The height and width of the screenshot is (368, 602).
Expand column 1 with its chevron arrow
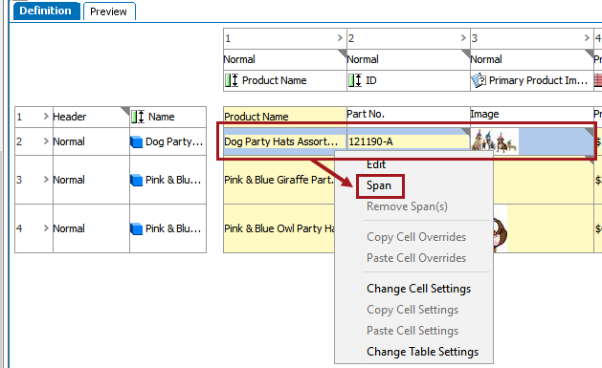click(x=340, y=38)
